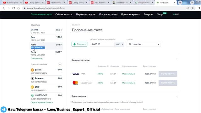Image resolution: width=201 pixels, height=113 pixels.
Task: Close the AdvCash tab
Action: (109, 3)
